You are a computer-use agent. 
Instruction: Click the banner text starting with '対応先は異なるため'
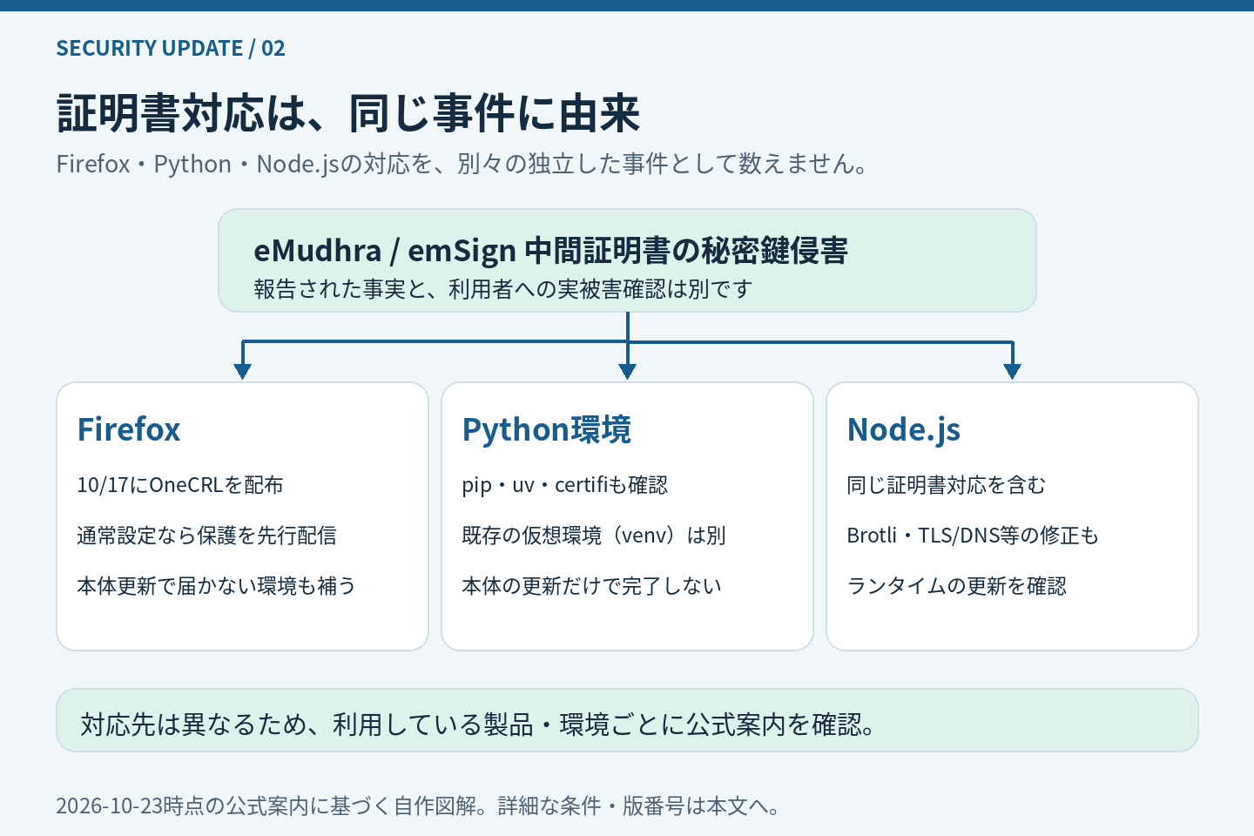(x=478, y=724)
